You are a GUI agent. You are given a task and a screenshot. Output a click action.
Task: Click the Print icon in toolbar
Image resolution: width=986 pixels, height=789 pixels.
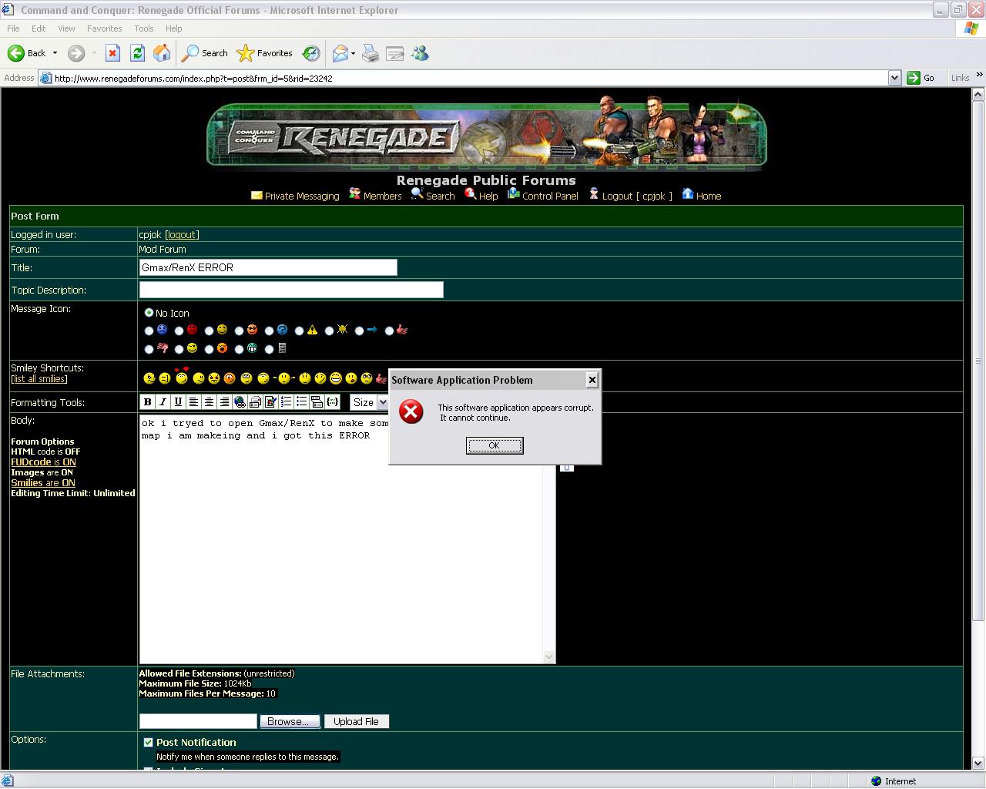371,53
